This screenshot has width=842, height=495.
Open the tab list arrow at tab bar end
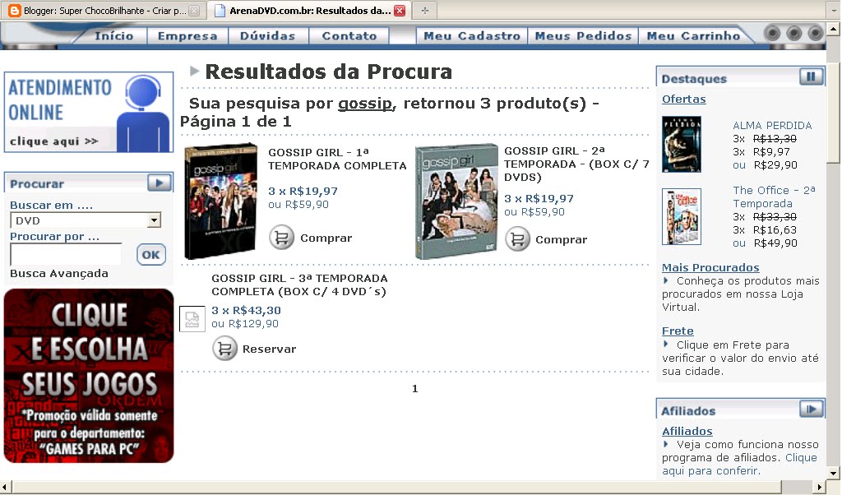coord(833,10)
